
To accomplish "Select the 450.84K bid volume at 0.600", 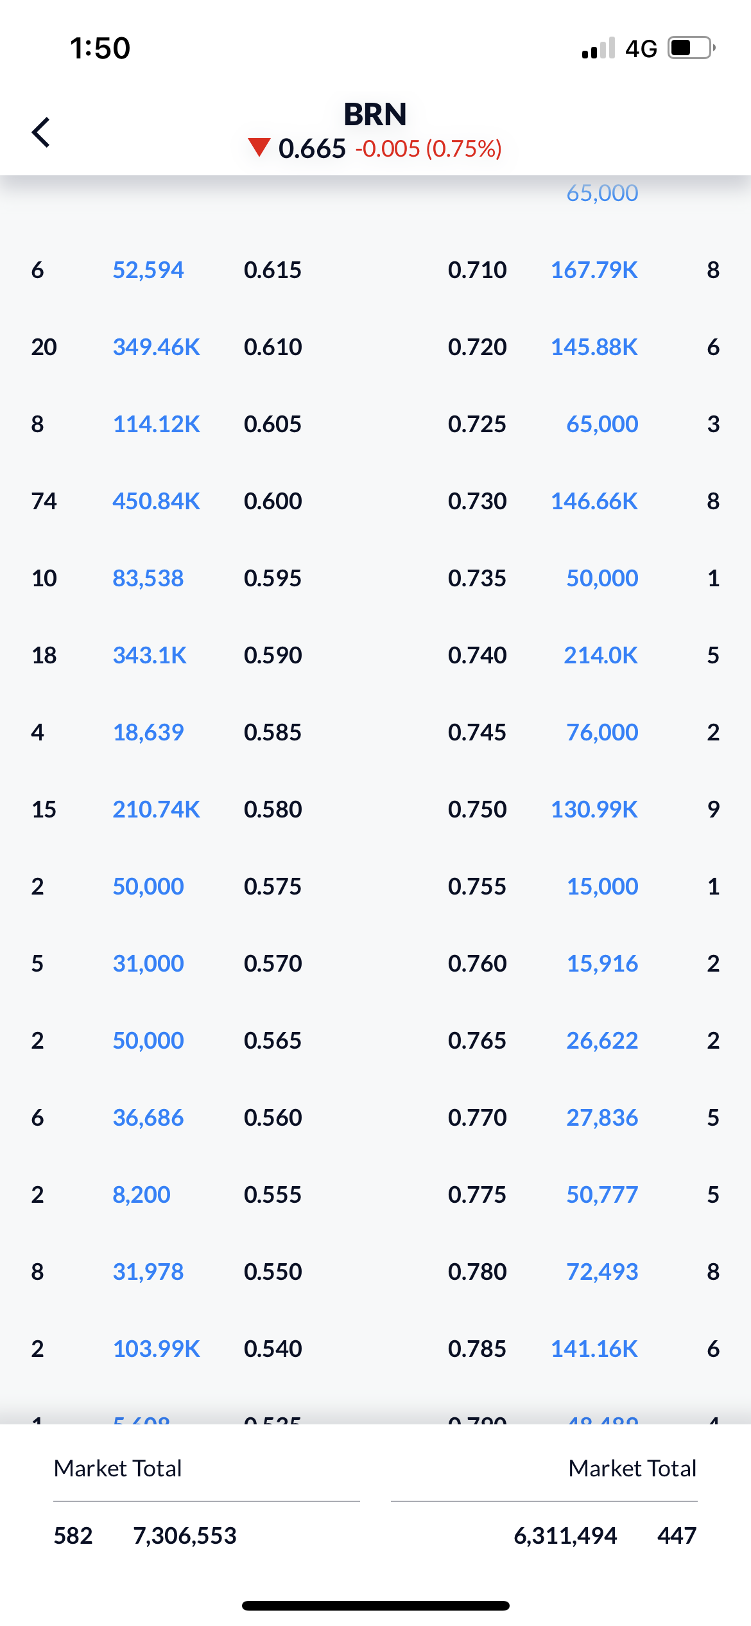I will point(157,501).
